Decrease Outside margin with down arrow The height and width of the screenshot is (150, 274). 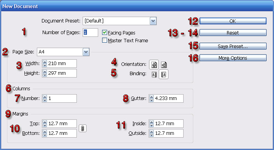click(151, 135)
